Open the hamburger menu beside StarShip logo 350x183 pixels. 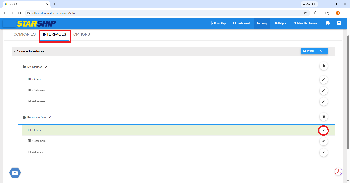(x=9, y=23)
